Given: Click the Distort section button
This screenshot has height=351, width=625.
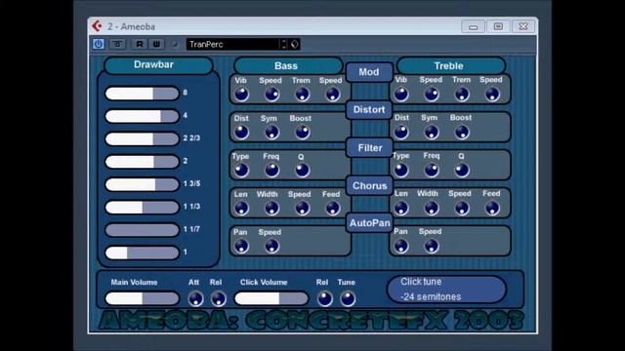Looking at the screenshot, I should (369, 109).
